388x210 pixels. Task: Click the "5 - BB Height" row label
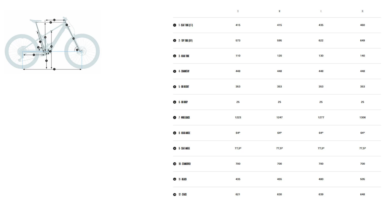tap(184, 87)
